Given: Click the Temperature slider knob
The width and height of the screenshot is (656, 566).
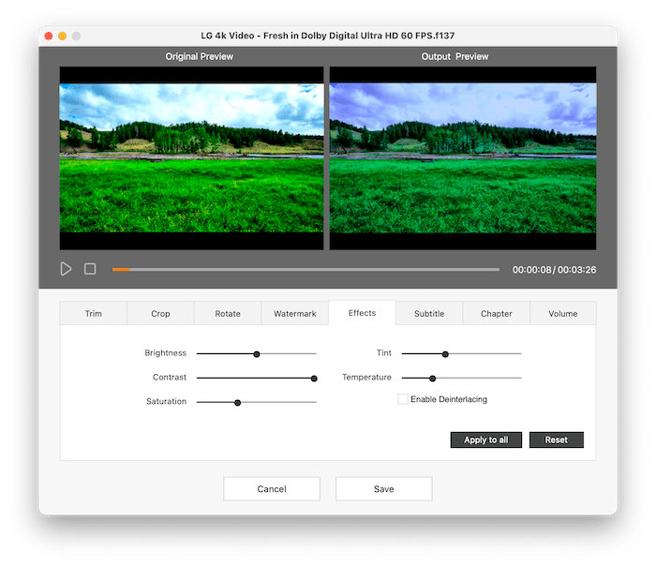Looking at the screenshot, I should [x=432, y=379].
